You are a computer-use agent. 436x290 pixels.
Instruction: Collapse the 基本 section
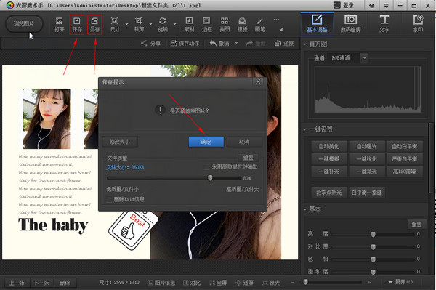305,209
